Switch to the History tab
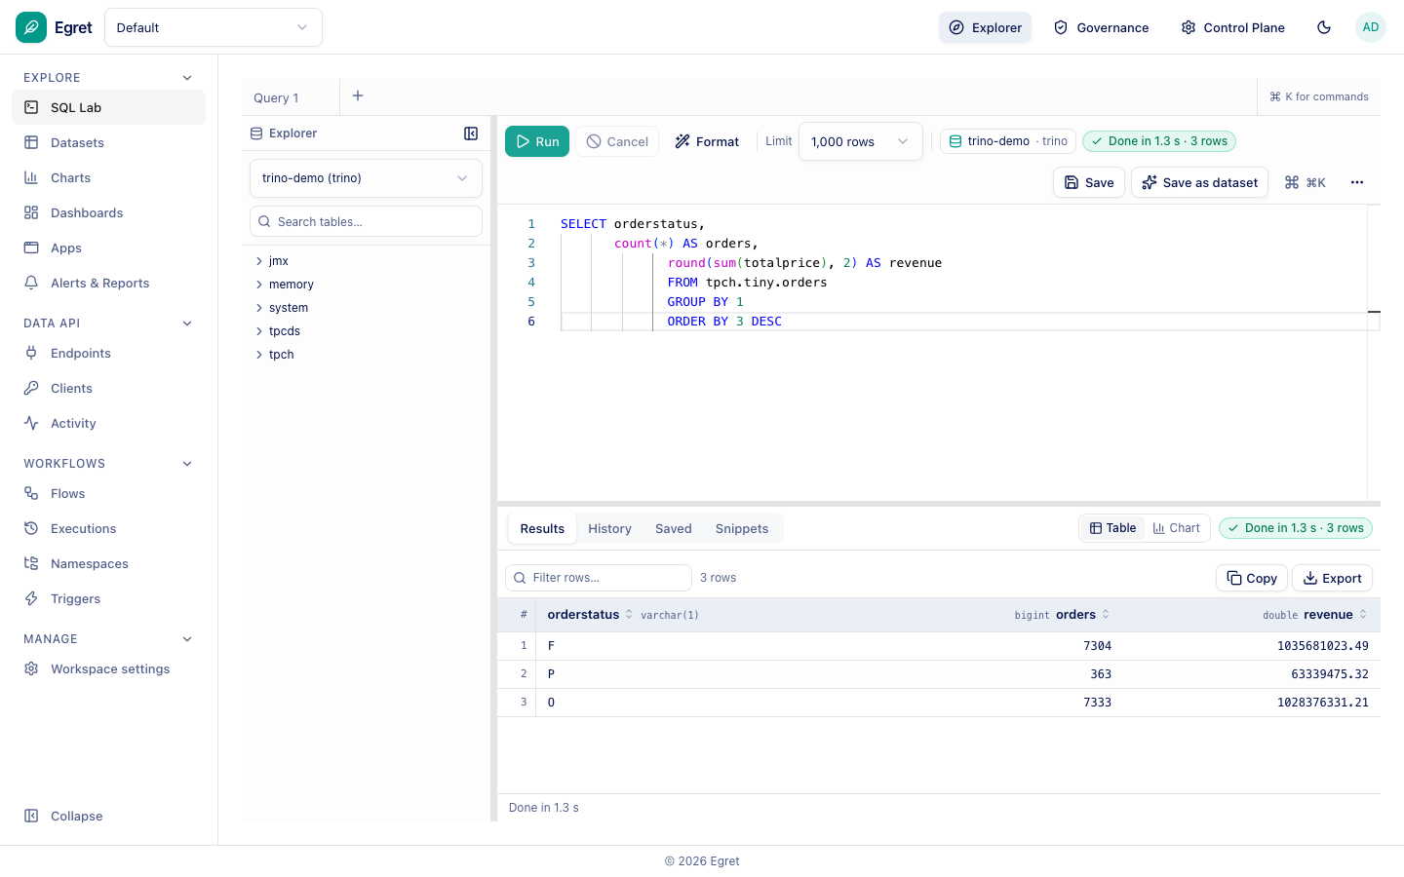 coord(609,528)
